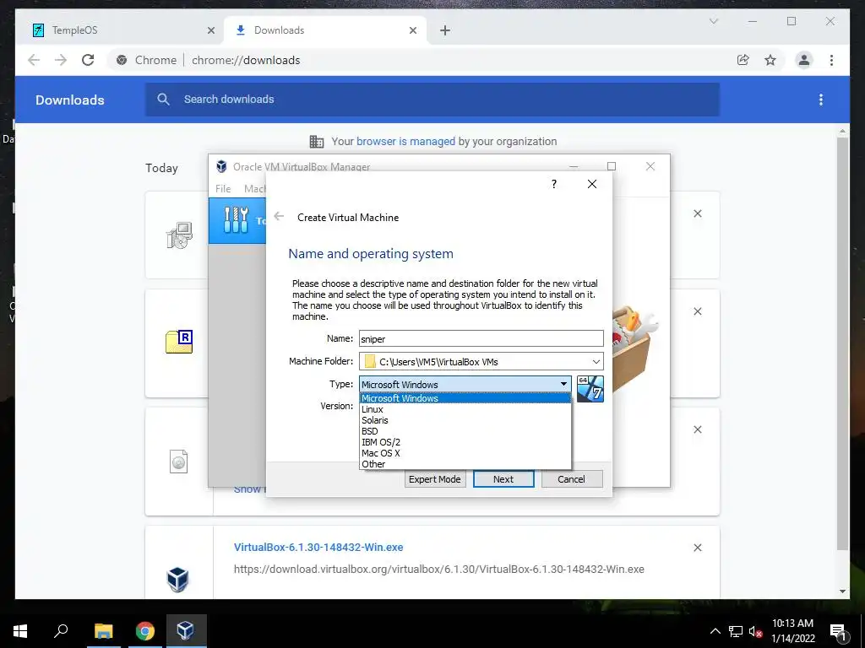Screen dimensions: 865x648
Task: Close the TempleOS tab
Action: [x=210, y=31]
